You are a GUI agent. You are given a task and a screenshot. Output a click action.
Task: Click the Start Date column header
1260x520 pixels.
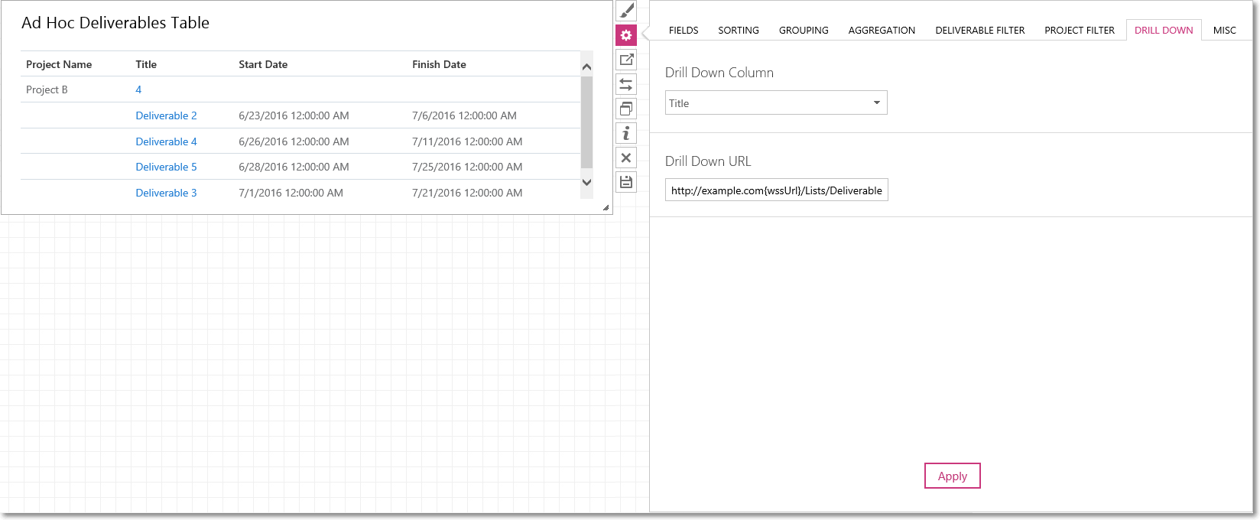263,64
